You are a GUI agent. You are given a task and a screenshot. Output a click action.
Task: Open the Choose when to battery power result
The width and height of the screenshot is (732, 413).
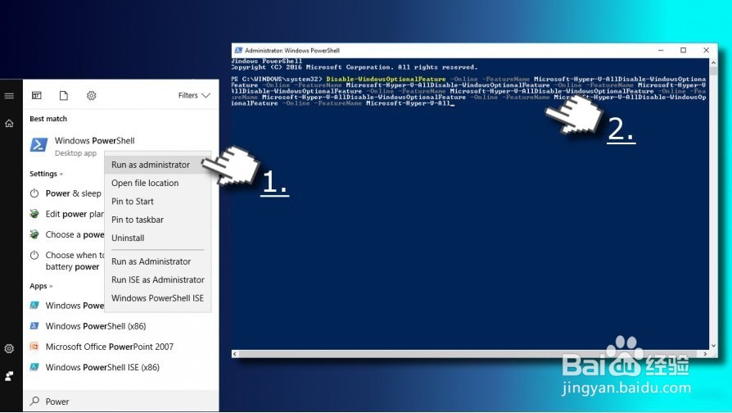click(66, 261)
